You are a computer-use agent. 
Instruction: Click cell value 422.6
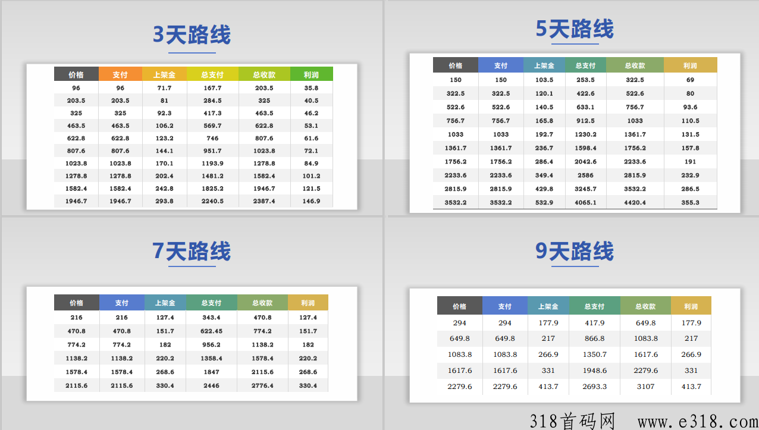(x=585, y=93)
